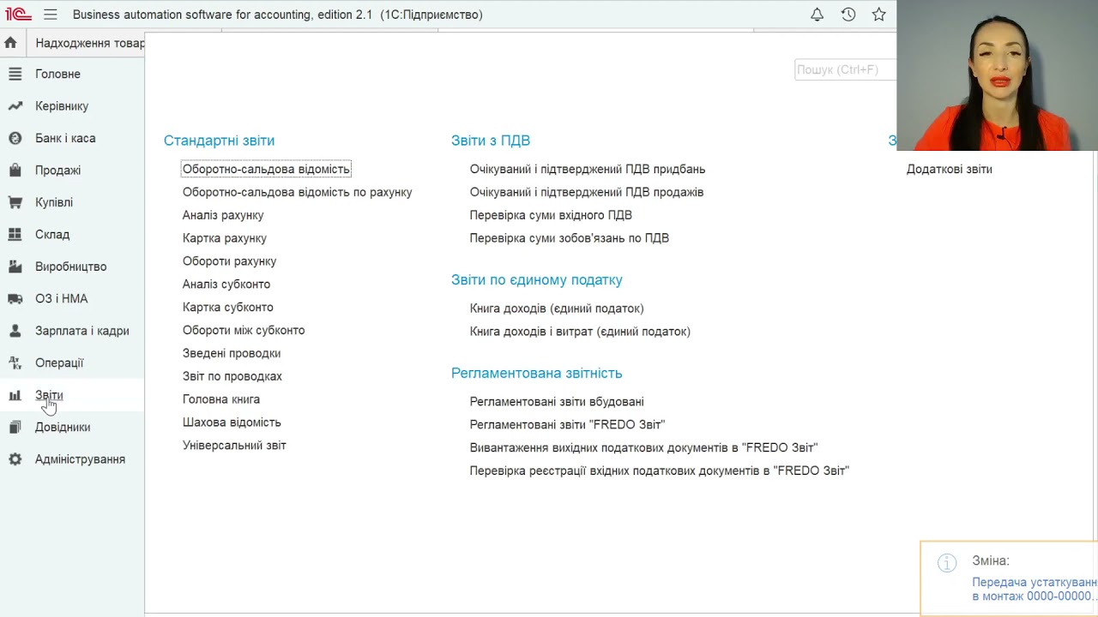Open Вивантаження вихідних податкових документів link
The width and height of the screenshot is (1098, 617).
(x=643, y=448)
